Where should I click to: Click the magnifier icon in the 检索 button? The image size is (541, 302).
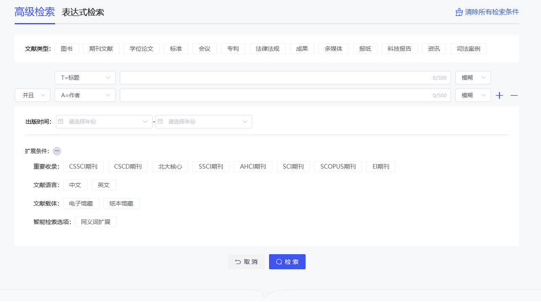point(279,261)
